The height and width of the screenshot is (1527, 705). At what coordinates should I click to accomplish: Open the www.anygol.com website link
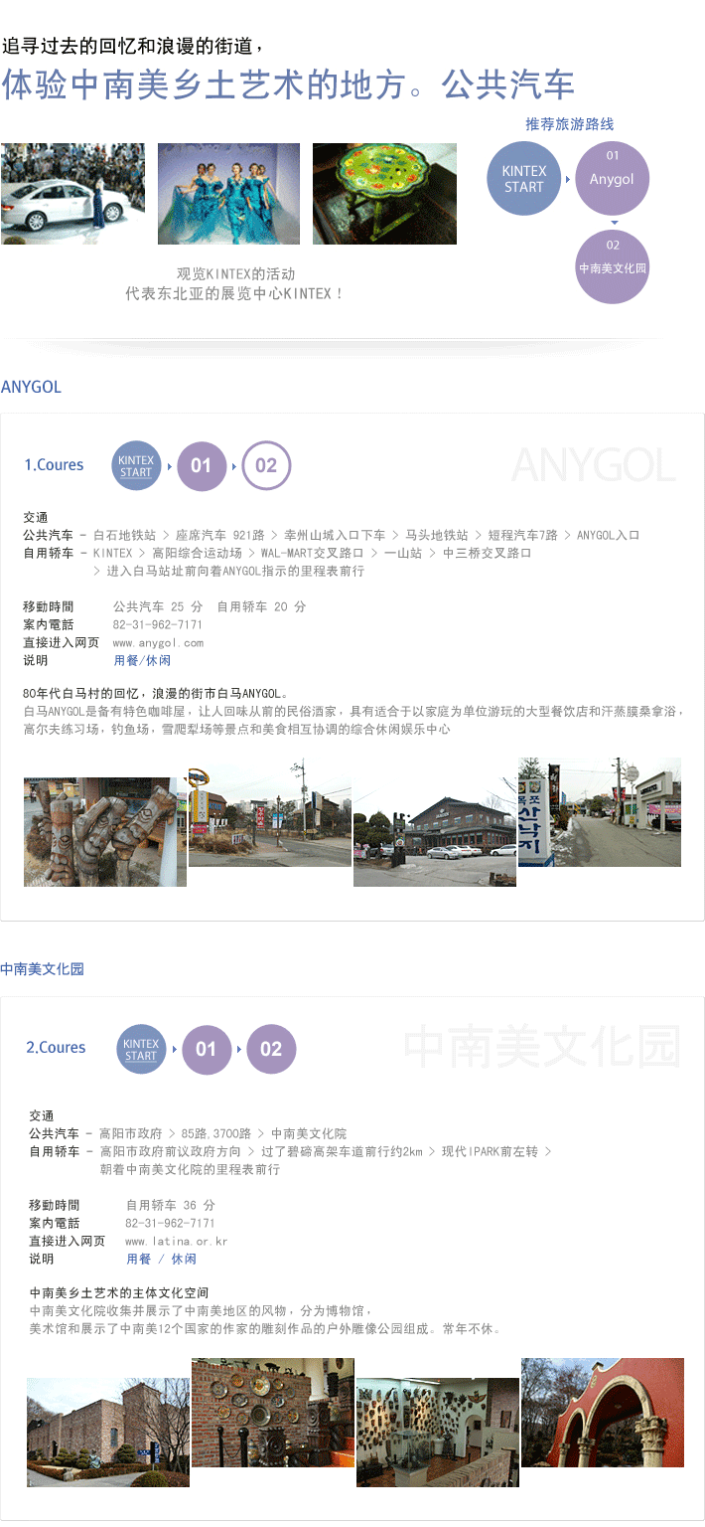point(158,642)
